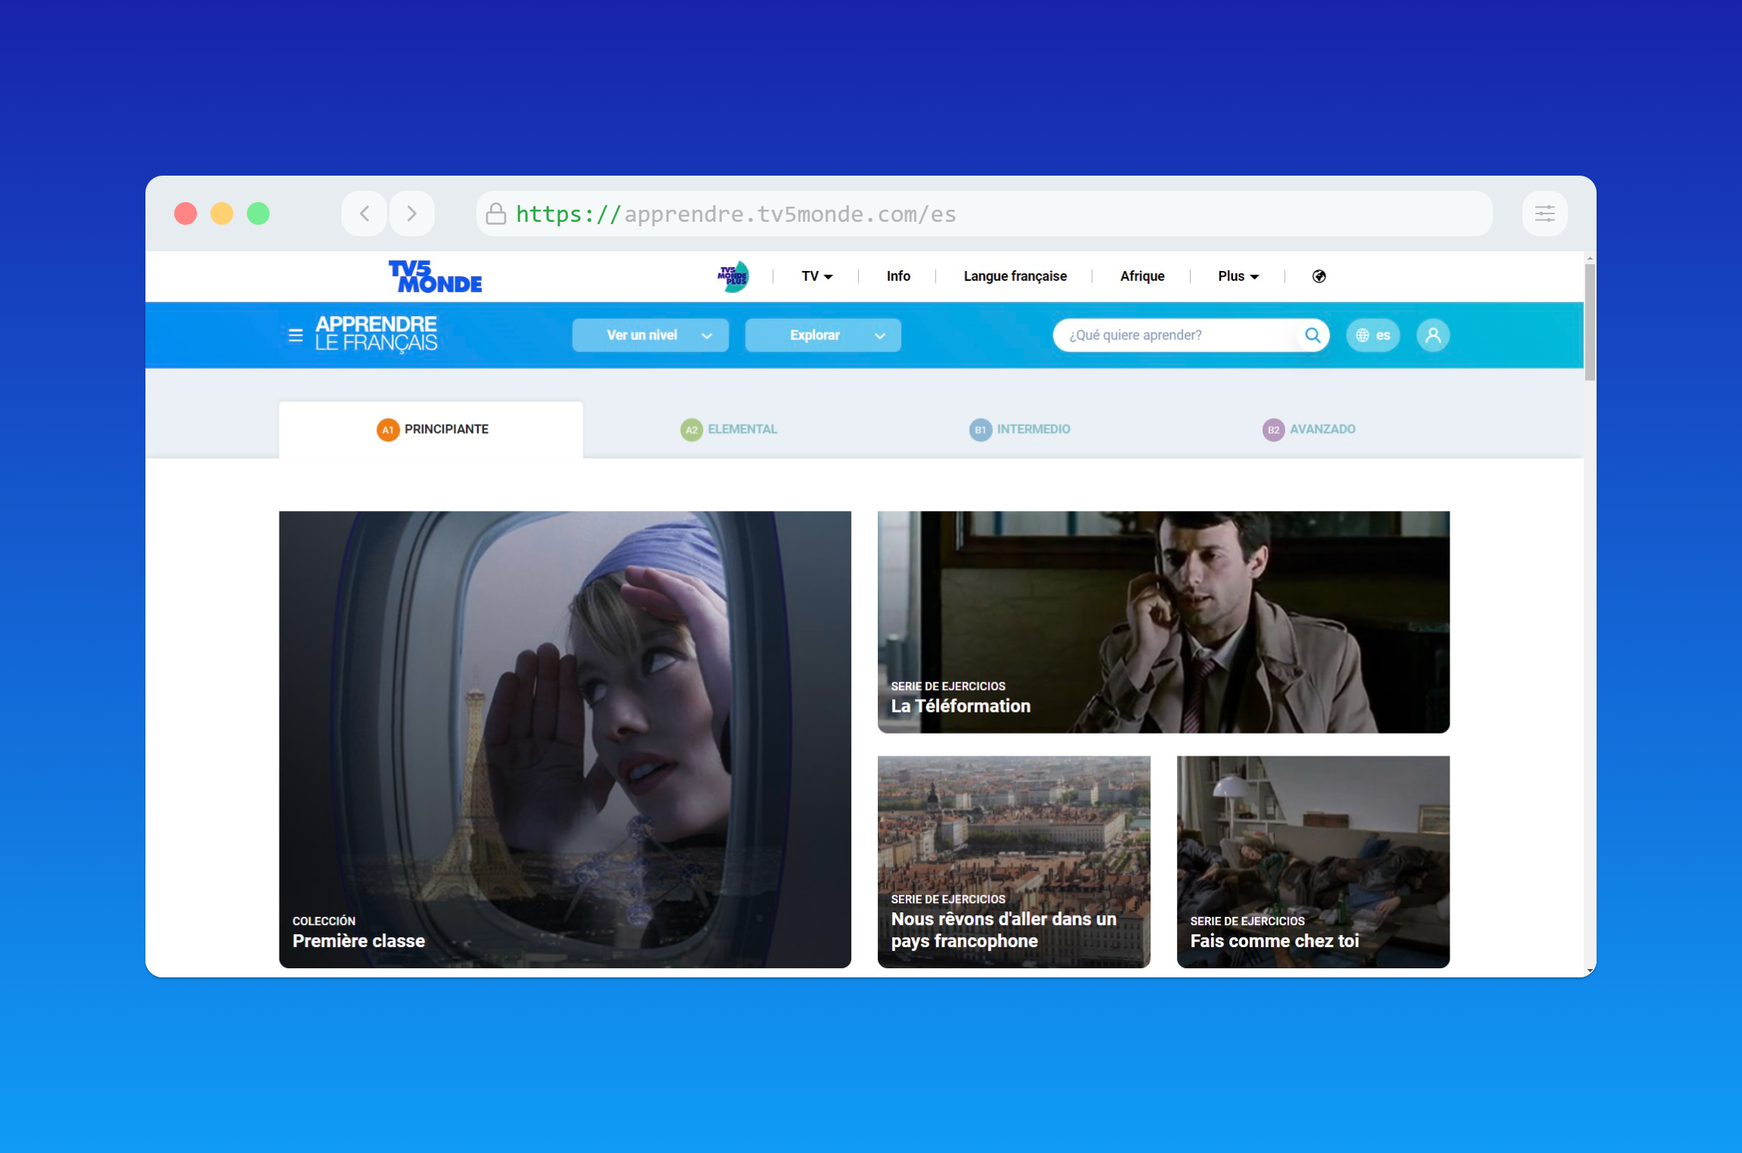
Task: Click the search magnifier icon
Action: [1313, 335]
